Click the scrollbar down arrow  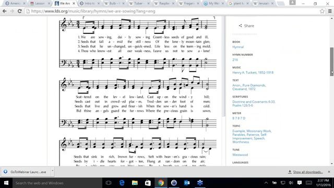click(x=332, y=163)
